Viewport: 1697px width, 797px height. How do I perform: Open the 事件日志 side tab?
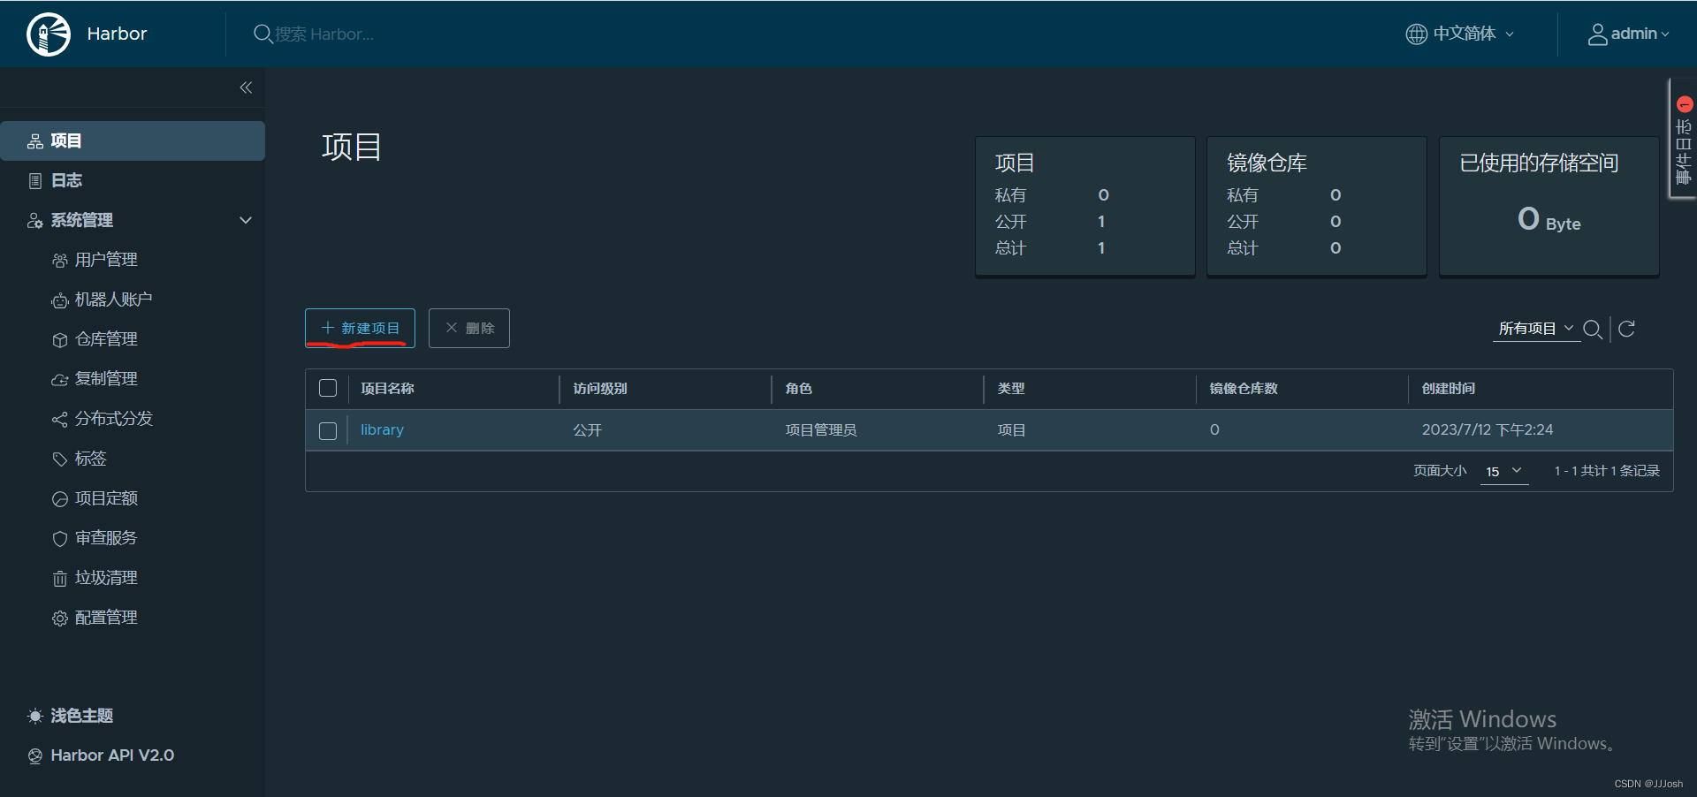pos(1683,139)
